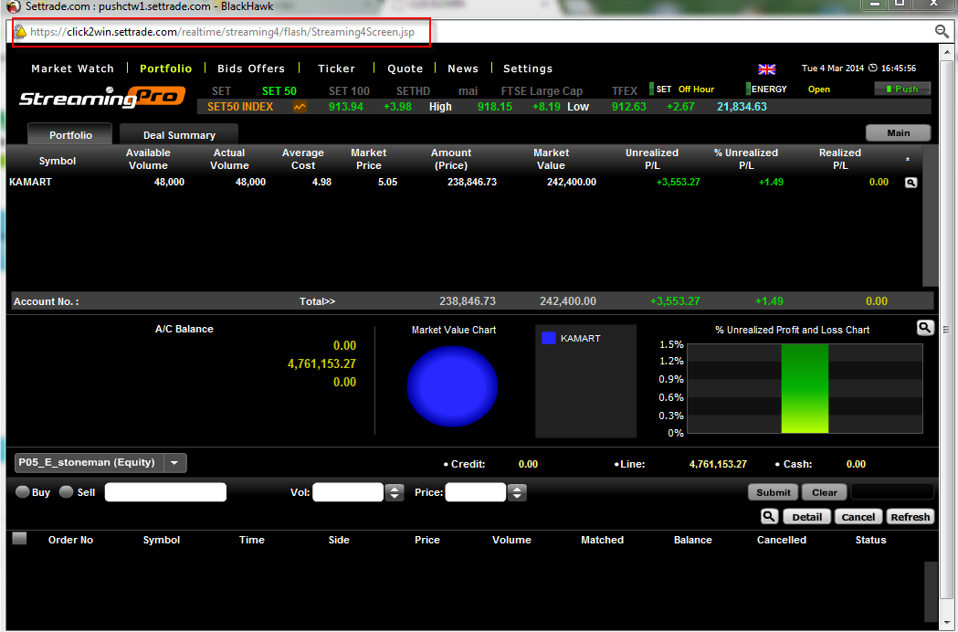Select the Portfolio sub-tab

tap(70, 134)
